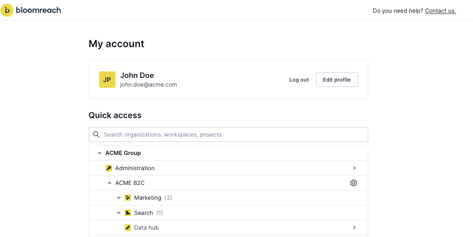Image resolution: width=473 pixels, height=237 pixels.
Task: Click the Quick access heading
Action: click(x=115, y=115)
